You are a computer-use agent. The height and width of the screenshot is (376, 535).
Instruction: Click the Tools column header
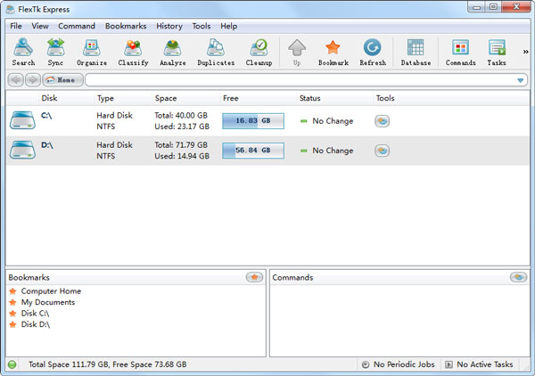385,99
